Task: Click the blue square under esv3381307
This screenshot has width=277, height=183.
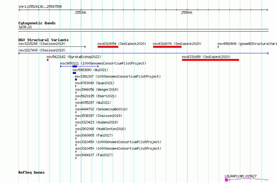Action: click(76, 79)
